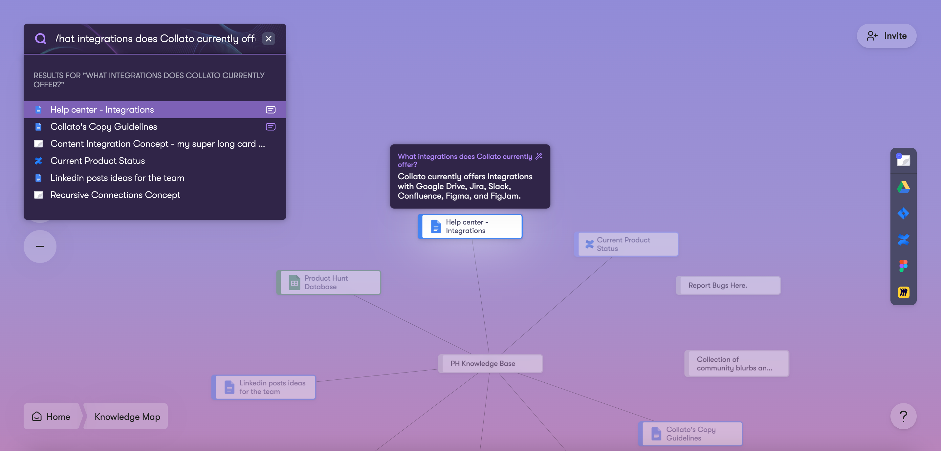
Task: Click the search magnifier icon
Action: tap(40, 39)
